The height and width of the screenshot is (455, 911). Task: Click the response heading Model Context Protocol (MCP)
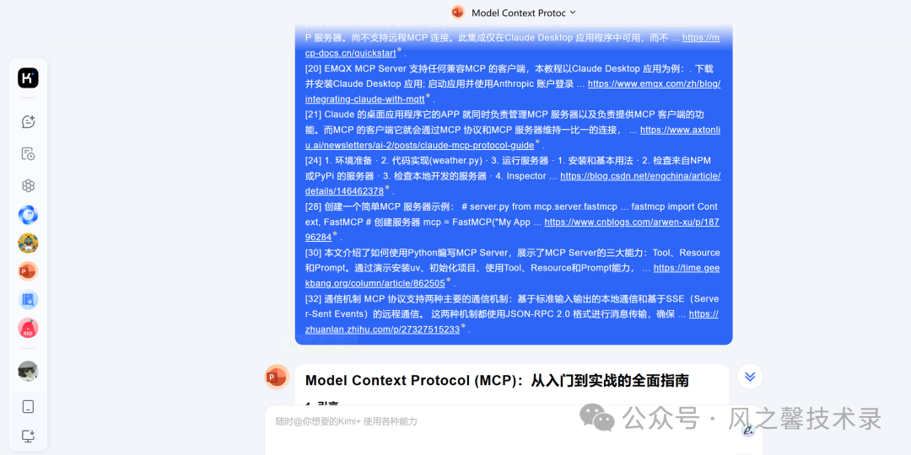point(497,381)
